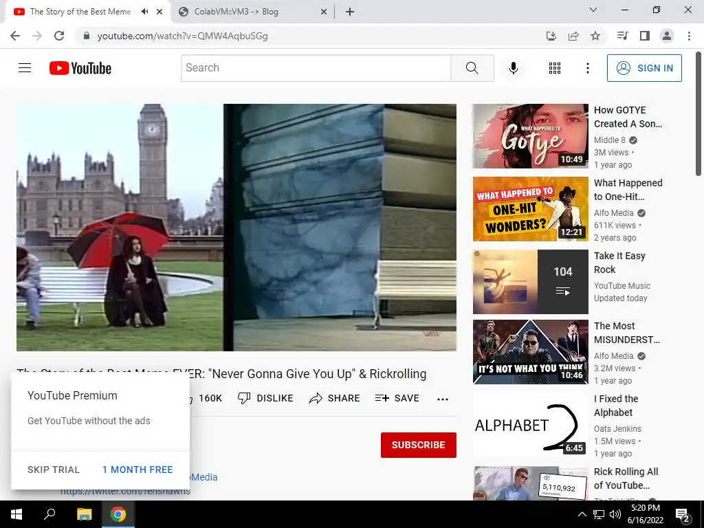This screenshot has height=528, width=704.
Task: Open How GOTYE Created A Song thumbnail
Action: point(530,136)
